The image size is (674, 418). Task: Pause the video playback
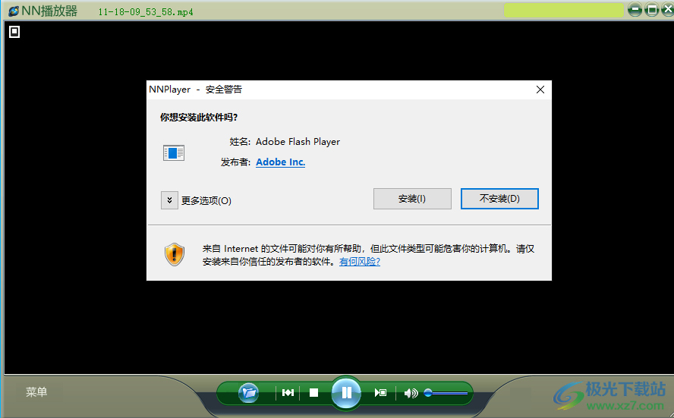click(x=346, y=393)
